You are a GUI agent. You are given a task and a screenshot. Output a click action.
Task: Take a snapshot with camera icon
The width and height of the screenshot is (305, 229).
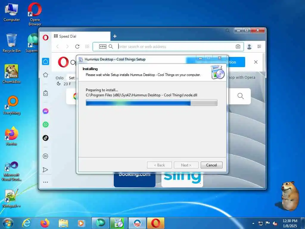coord(238,47)
